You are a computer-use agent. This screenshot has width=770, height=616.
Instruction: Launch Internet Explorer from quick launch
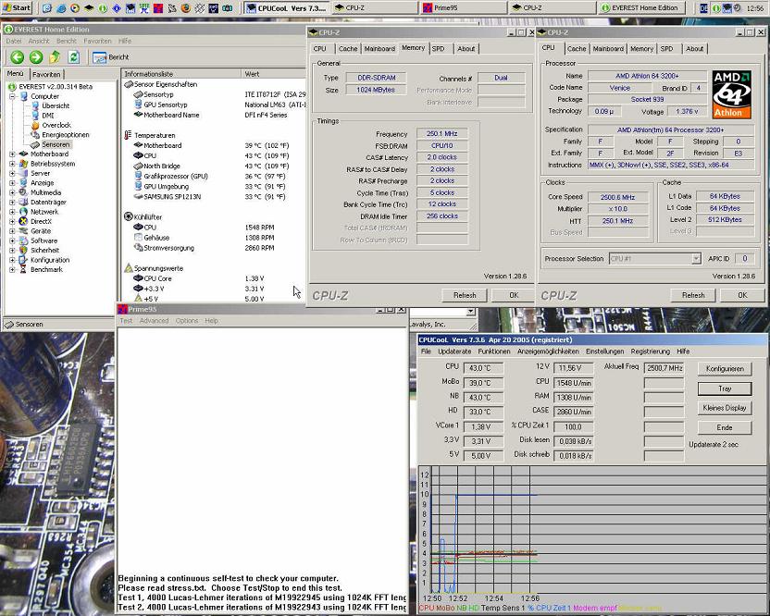click(61, 8)
